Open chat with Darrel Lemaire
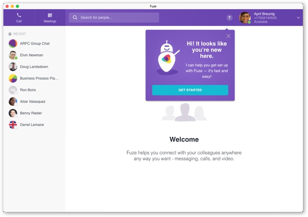The height and width of the screenshot is (217, 308). click(35, 124)
